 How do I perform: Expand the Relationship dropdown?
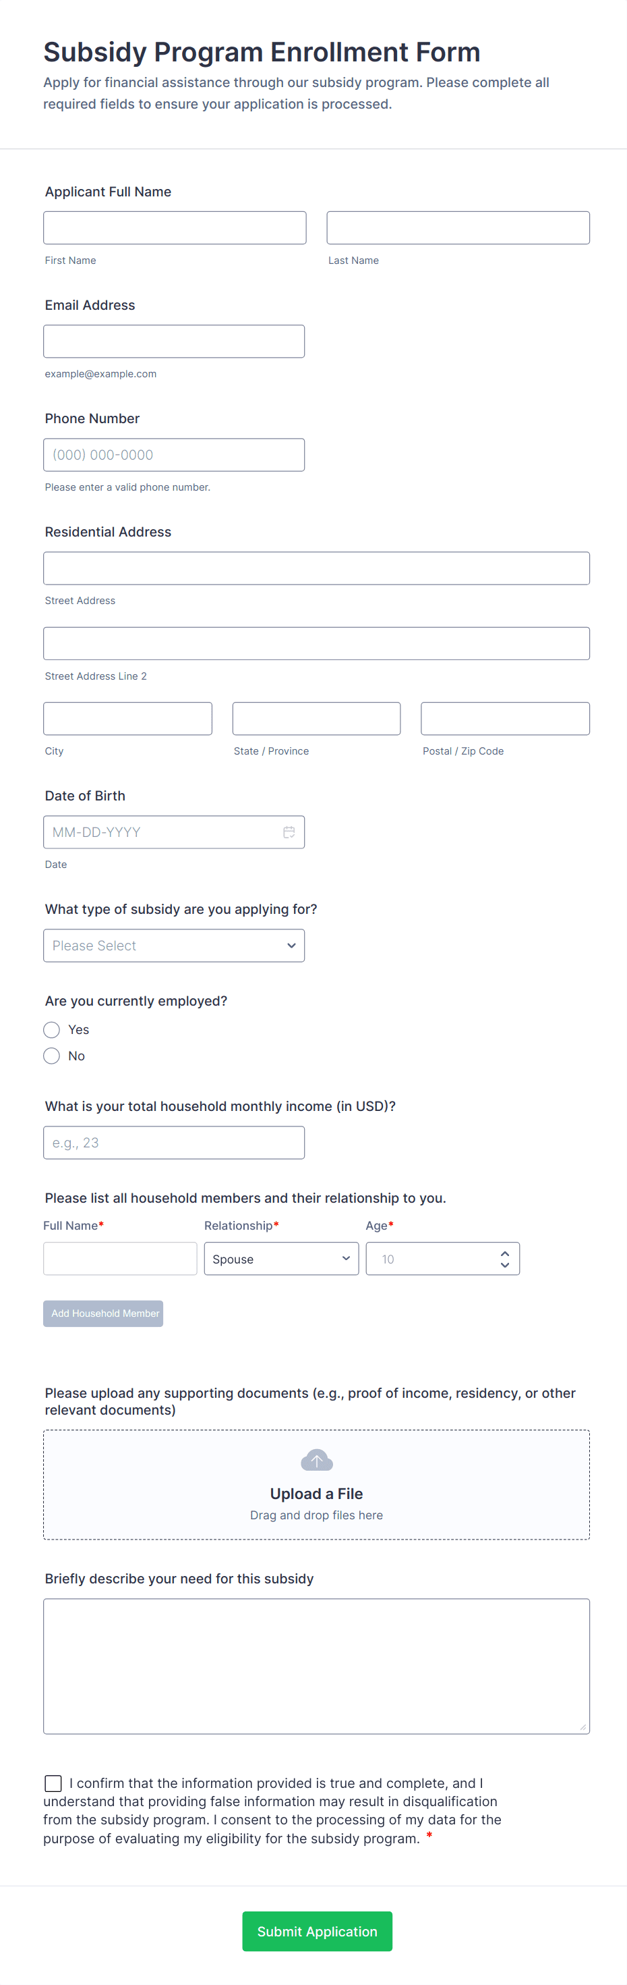[x=281, y=1258]
